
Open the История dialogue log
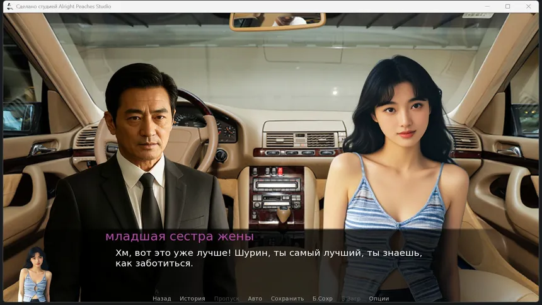[x=192, y=299]
